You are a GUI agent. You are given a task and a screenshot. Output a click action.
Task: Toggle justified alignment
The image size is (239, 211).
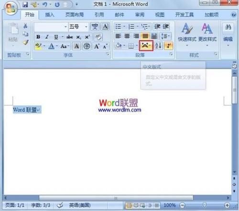pyautogui.click(x=145, y=36)
